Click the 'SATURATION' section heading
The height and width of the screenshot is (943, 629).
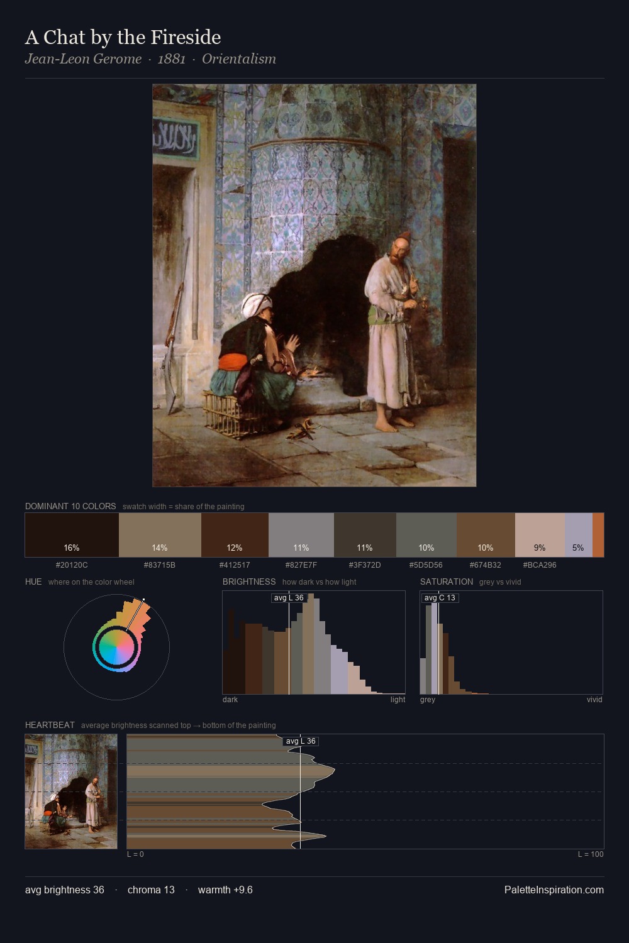[447, 582]
